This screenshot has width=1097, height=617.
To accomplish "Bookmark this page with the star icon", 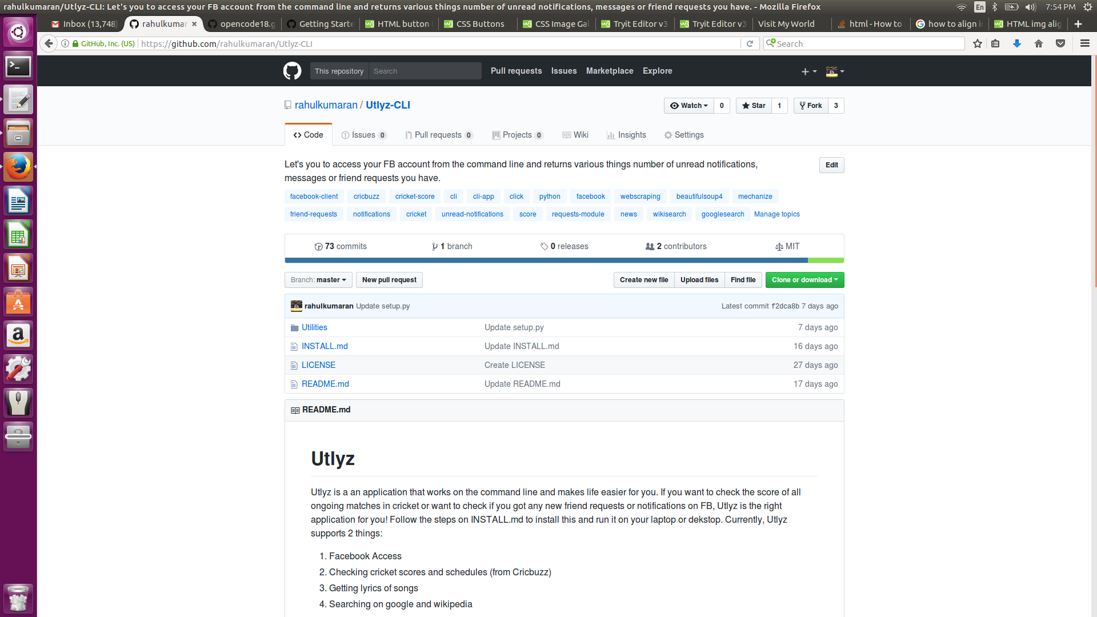I will 978,43.
